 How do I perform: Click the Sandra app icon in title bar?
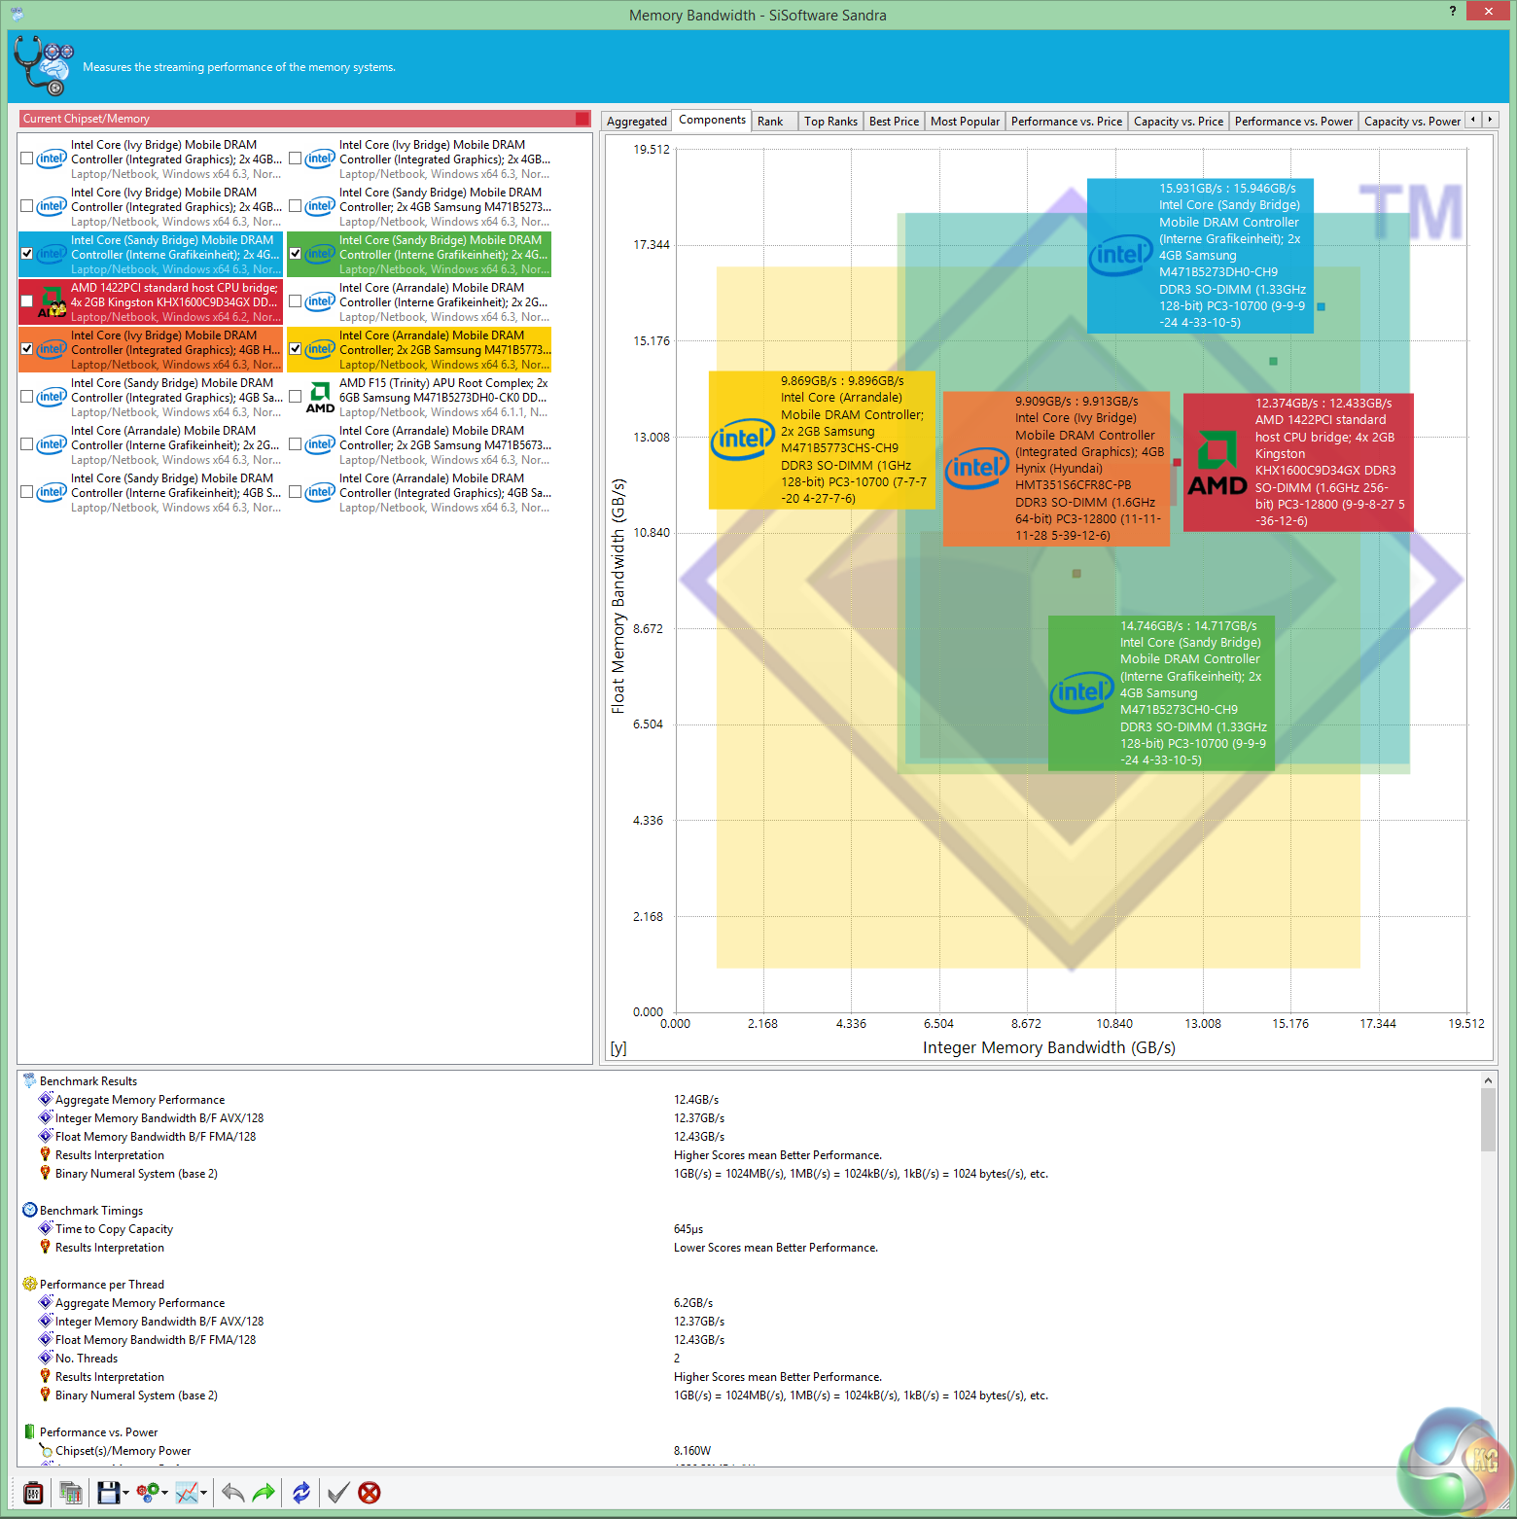pos(16,14)
